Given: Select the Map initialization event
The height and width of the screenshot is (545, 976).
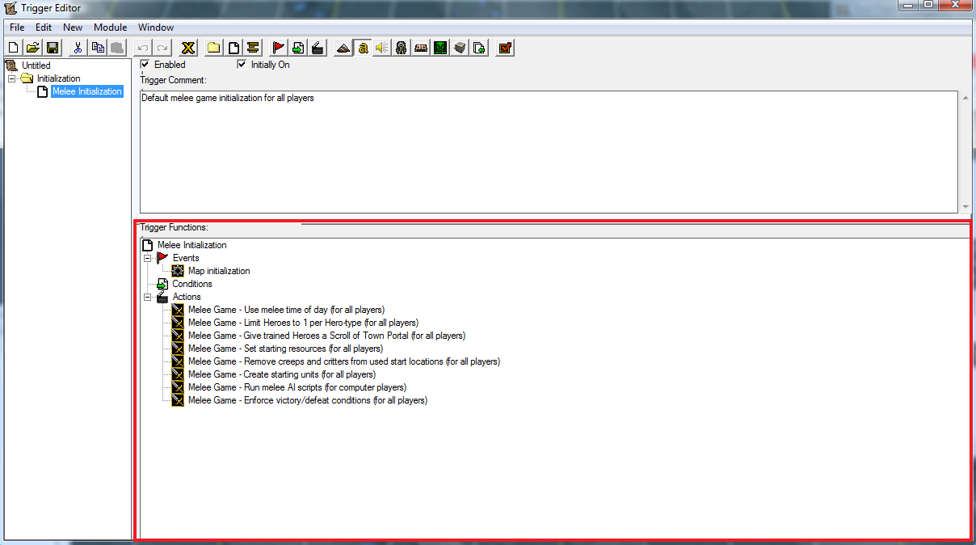Looking at the screenshot, I should pyautogui.click(x=219, y=271).
